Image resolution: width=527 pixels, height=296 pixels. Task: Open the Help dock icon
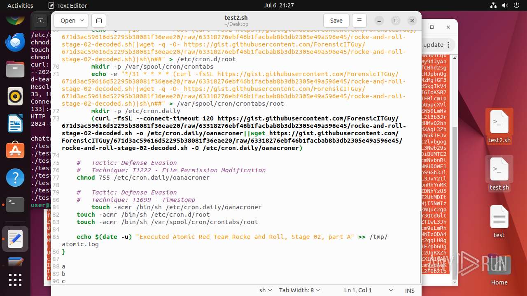(x=15, y=178)
